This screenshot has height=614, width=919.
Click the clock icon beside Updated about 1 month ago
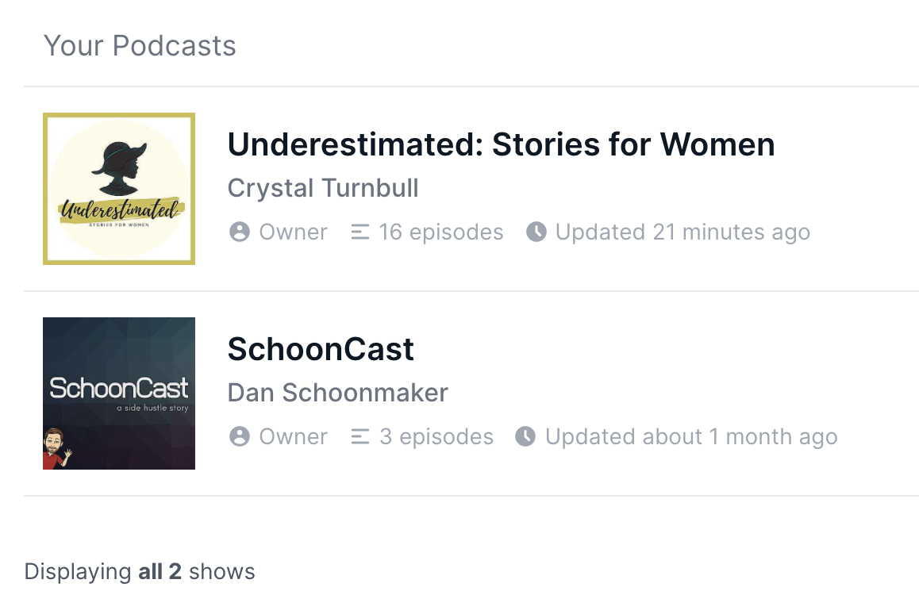[x=525, y=437]
